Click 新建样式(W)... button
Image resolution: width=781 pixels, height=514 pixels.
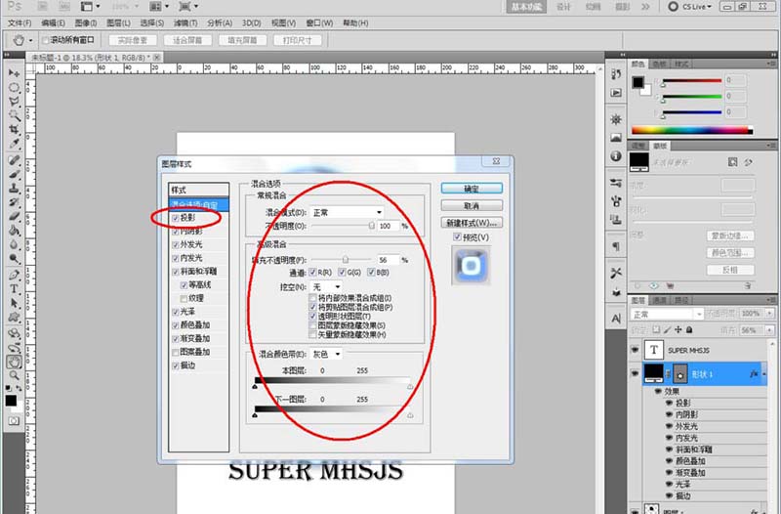(x=472, y=223)
